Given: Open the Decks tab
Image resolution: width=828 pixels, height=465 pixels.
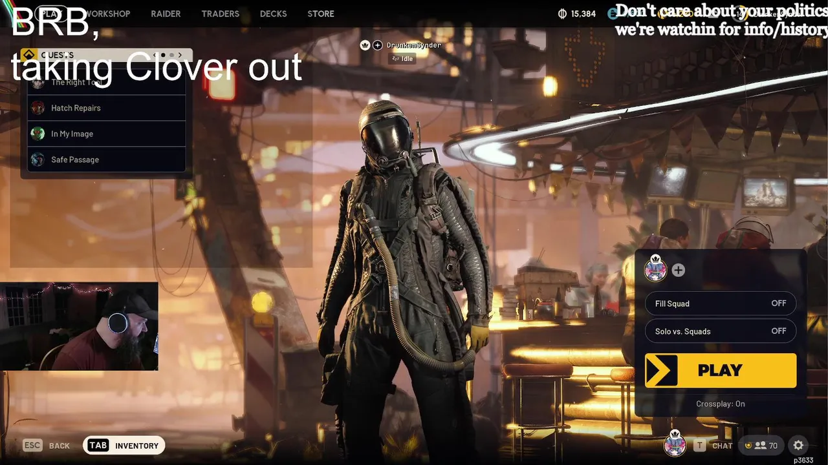Looking at the screenshot, I should coord(273,14).
